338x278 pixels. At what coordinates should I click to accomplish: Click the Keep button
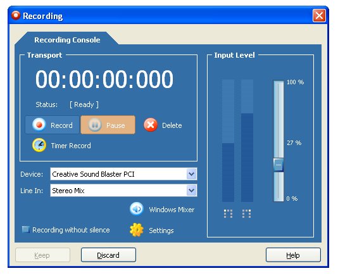tap(42, 255)
